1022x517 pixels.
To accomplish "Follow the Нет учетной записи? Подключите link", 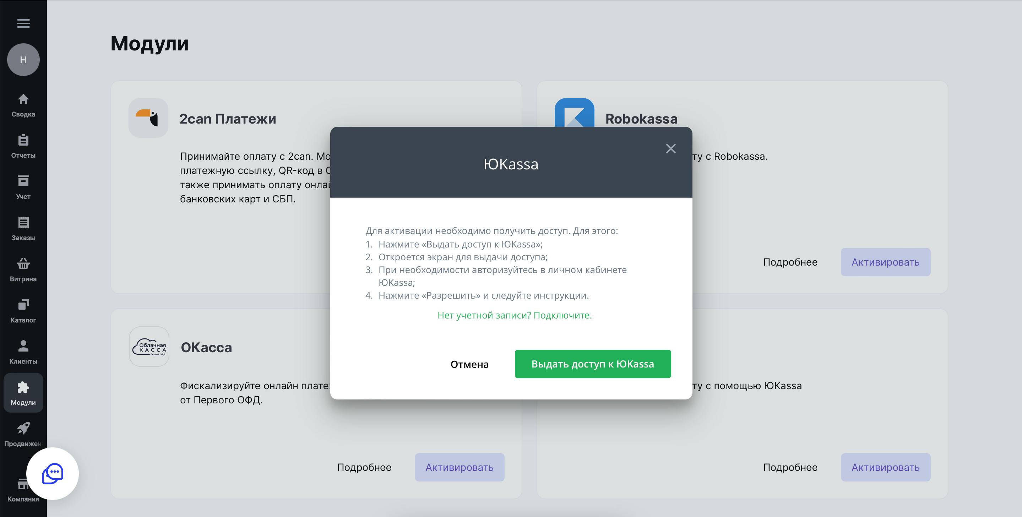I will [515, 315].
